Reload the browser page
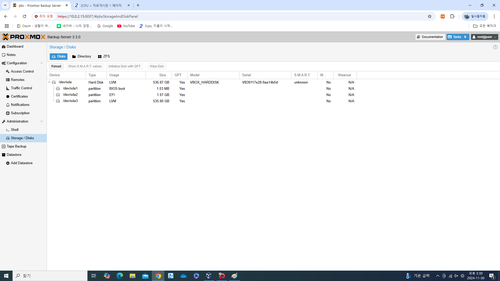500x281 pixels. pos(24,16)
